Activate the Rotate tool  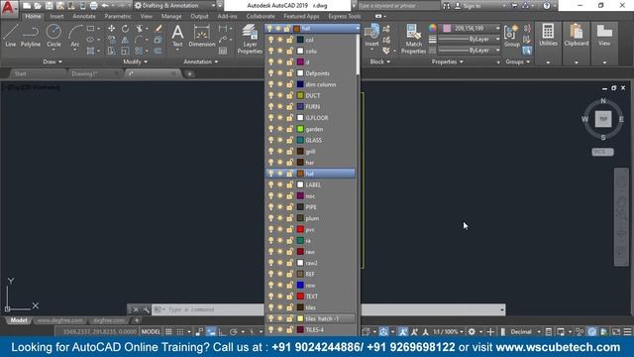126,29
